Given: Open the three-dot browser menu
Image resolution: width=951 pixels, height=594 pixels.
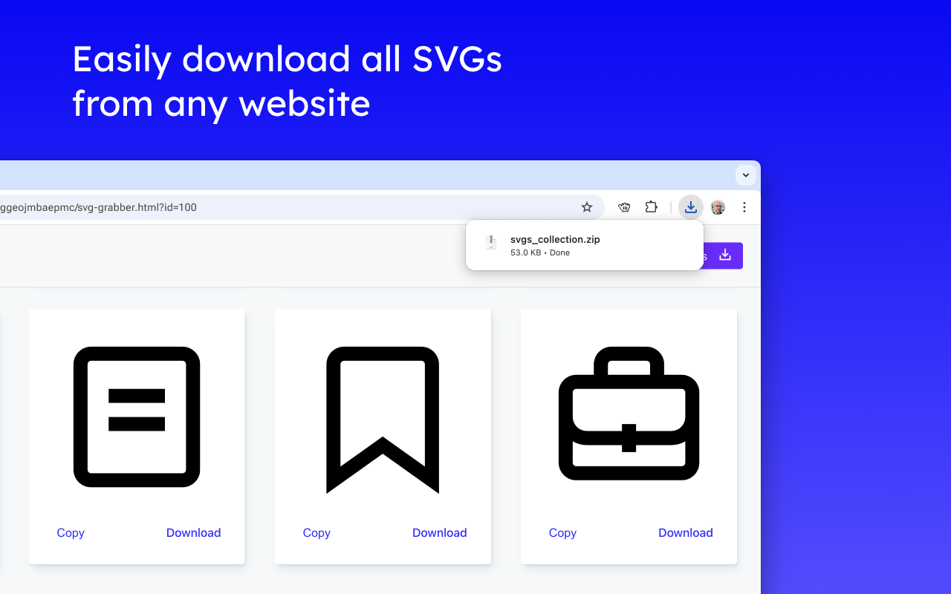Looking at the screenshot, I should pyautogui.click(x=744, y=207).
